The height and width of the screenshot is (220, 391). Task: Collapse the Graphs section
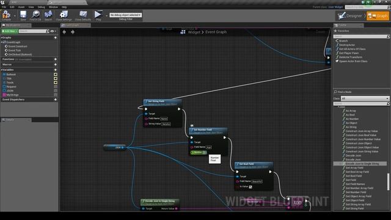tap(1, 38)
